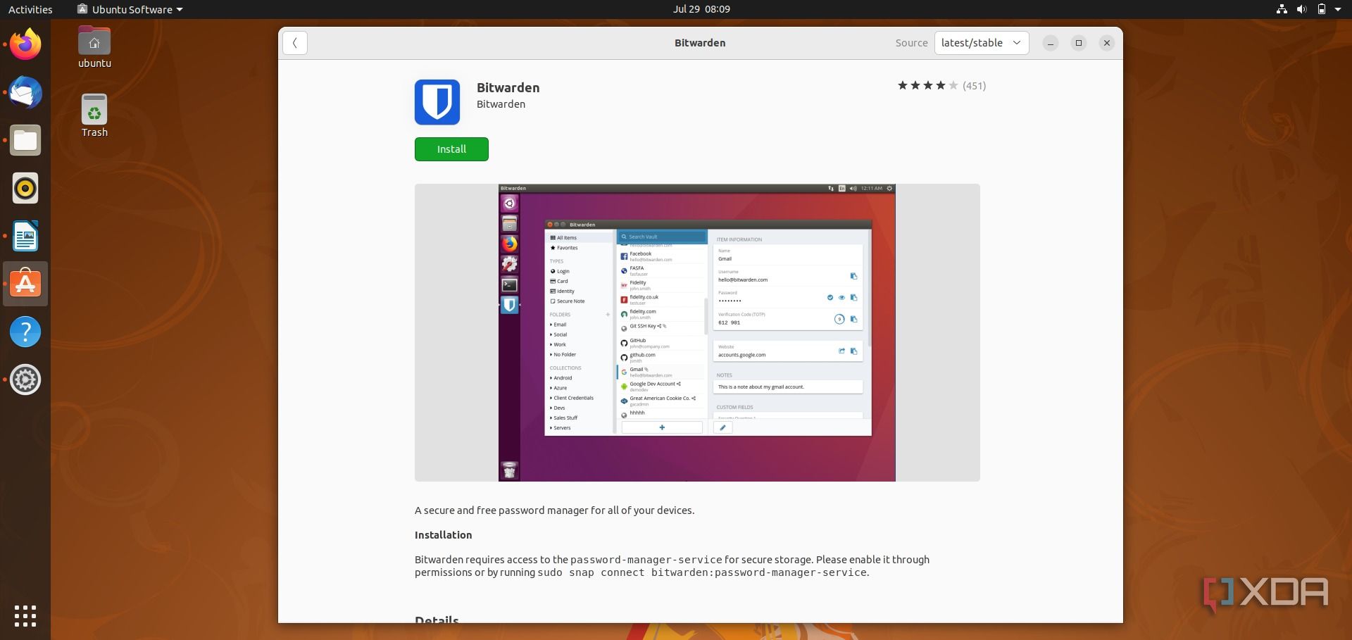Expand the system menu arrow in top bar

click(1338, 9)
